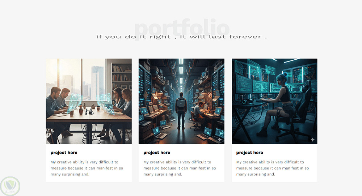Click the third card's "project here" title
Viewport: 362px width, 196px height.
pyautogui.click(x=249, y=153)
